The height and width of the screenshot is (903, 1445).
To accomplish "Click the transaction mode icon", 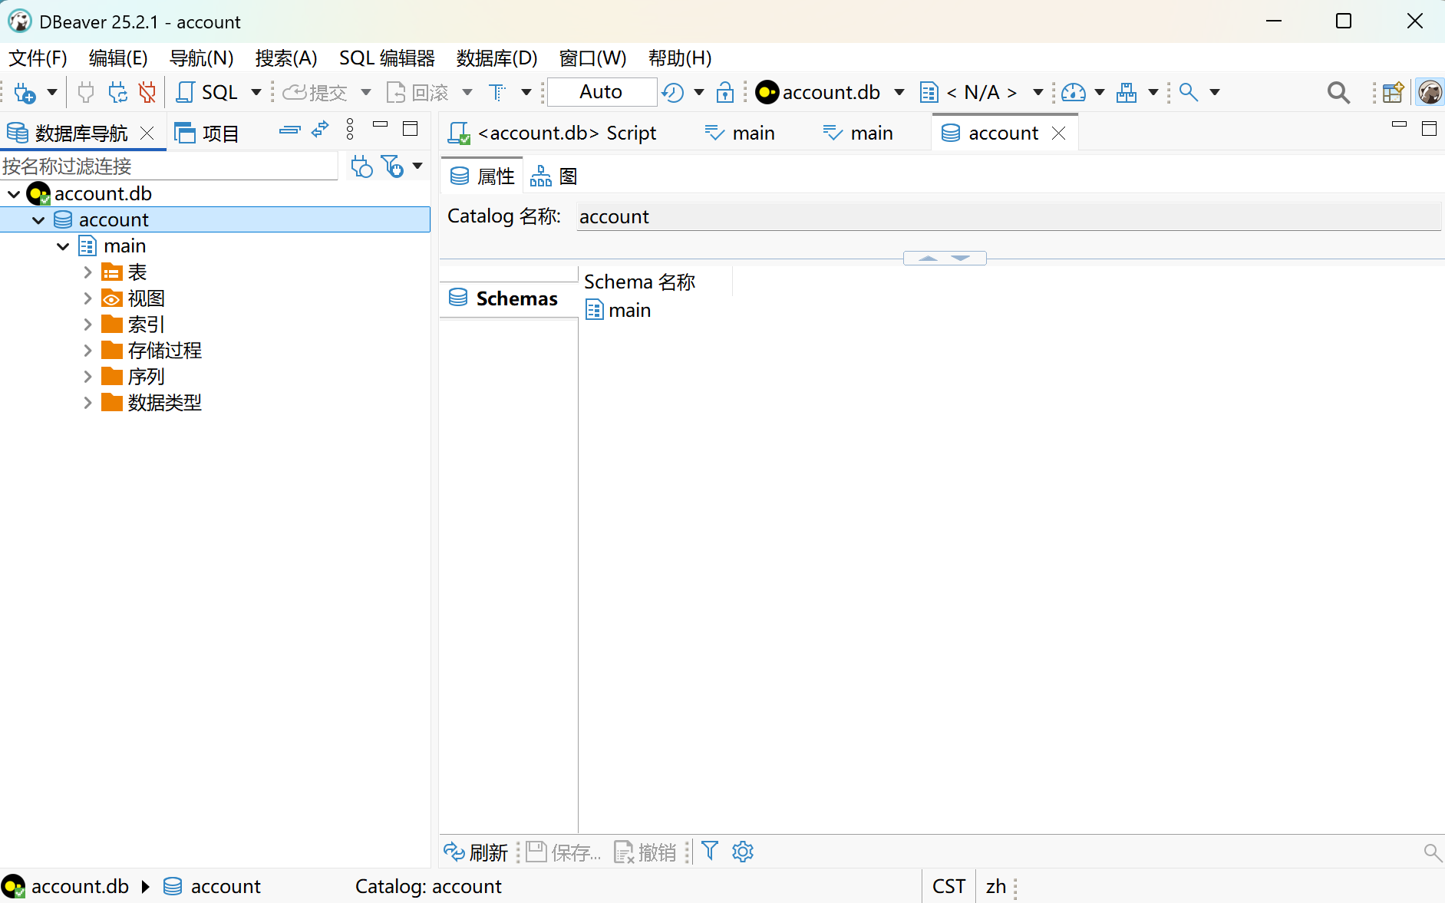I will coord(497,92).
